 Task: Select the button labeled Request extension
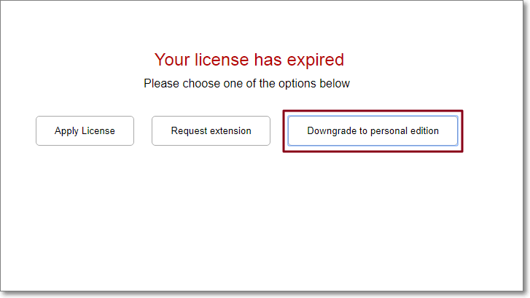211,131
